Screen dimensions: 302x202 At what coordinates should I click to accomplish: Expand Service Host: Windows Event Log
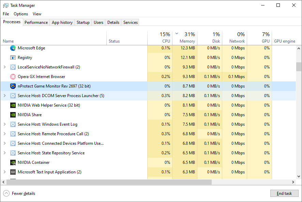[x=4, y=124]
